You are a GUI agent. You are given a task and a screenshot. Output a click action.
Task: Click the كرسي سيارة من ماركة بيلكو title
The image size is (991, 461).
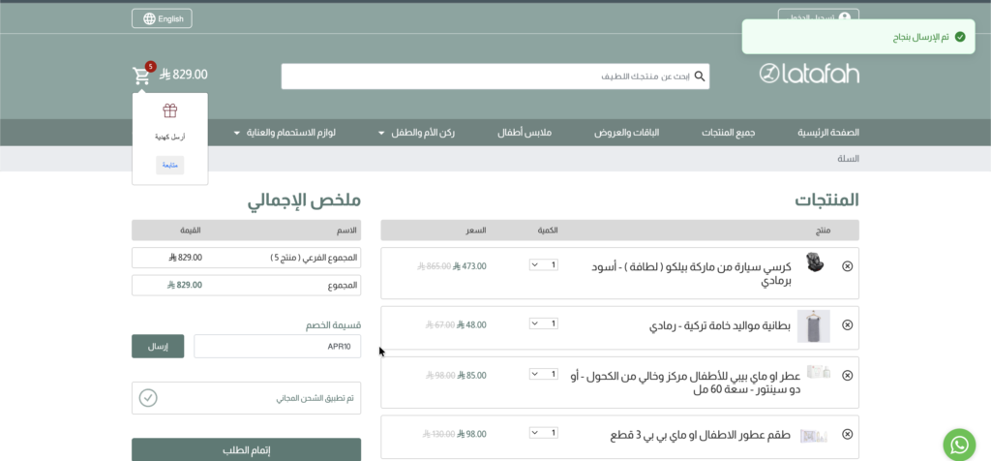pos(691,274)
